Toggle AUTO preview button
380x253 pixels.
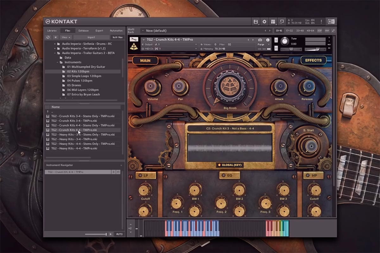point(119,234)
